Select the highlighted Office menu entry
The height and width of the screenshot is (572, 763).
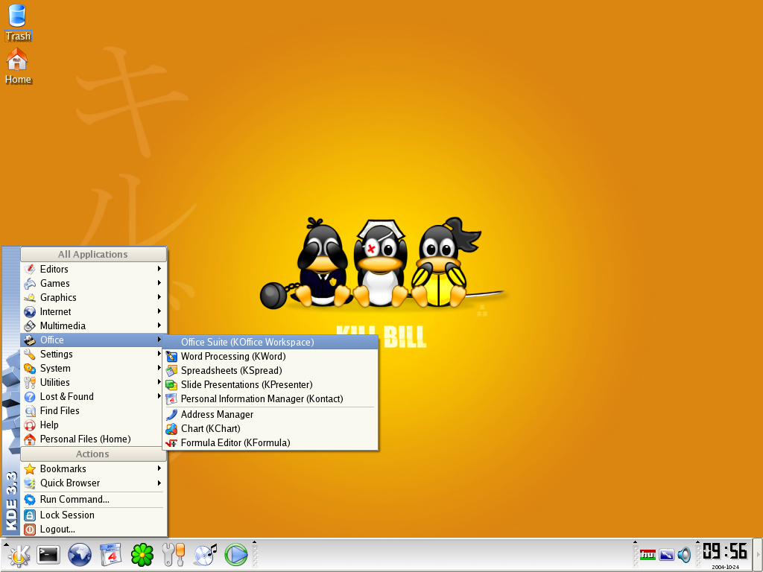[x=92, y=340]
